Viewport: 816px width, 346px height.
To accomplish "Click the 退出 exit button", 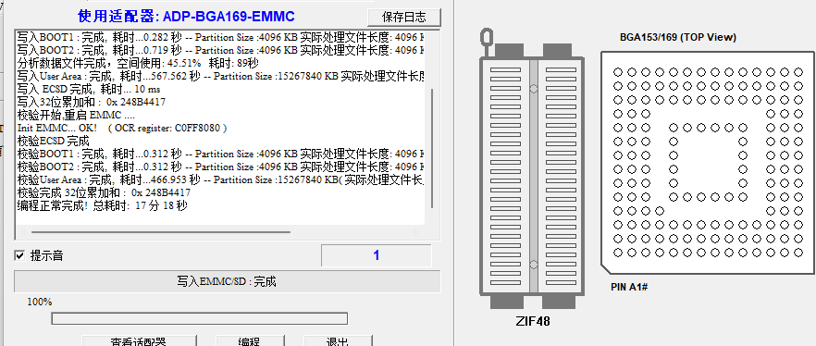I will pyautogui.click(x=337, y=340).
